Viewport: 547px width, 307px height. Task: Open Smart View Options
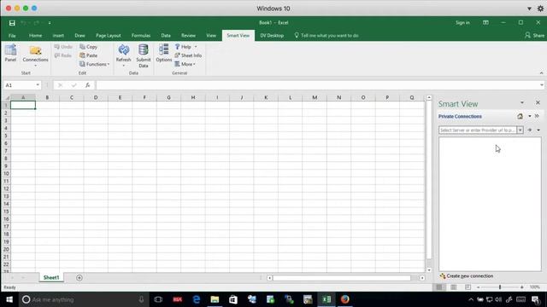click(x=163, y=53)
